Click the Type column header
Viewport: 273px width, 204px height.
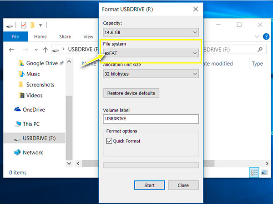[258, 64]
